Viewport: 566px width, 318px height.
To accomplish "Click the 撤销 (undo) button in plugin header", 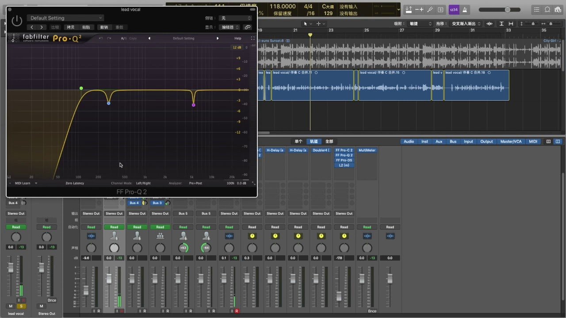I will coord(104,27).
